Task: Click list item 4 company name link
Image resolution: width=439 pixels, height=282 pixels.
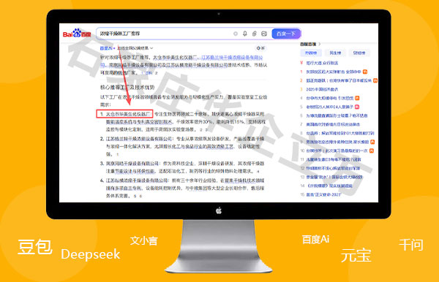Action: click(137, 180)
